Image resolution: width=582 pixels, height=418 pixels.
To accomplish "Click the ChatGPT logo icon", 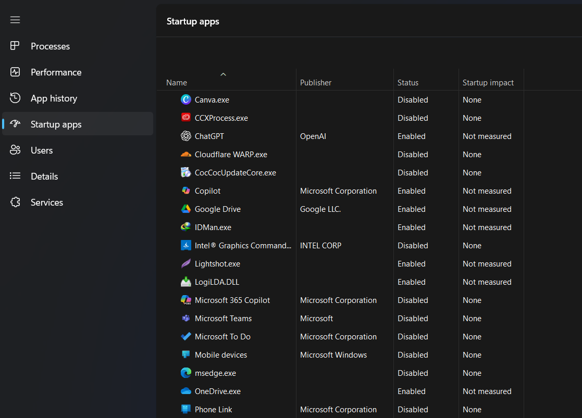I will pyautogui.click(x=186, y=136).
